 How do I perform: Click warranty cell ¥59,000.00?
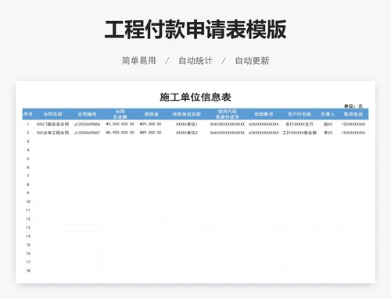point(151,124)
